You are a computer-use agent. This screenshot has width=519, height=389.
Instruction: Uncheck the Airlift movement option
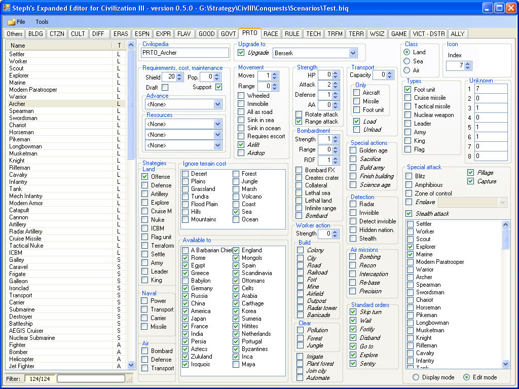coord(241,144)
